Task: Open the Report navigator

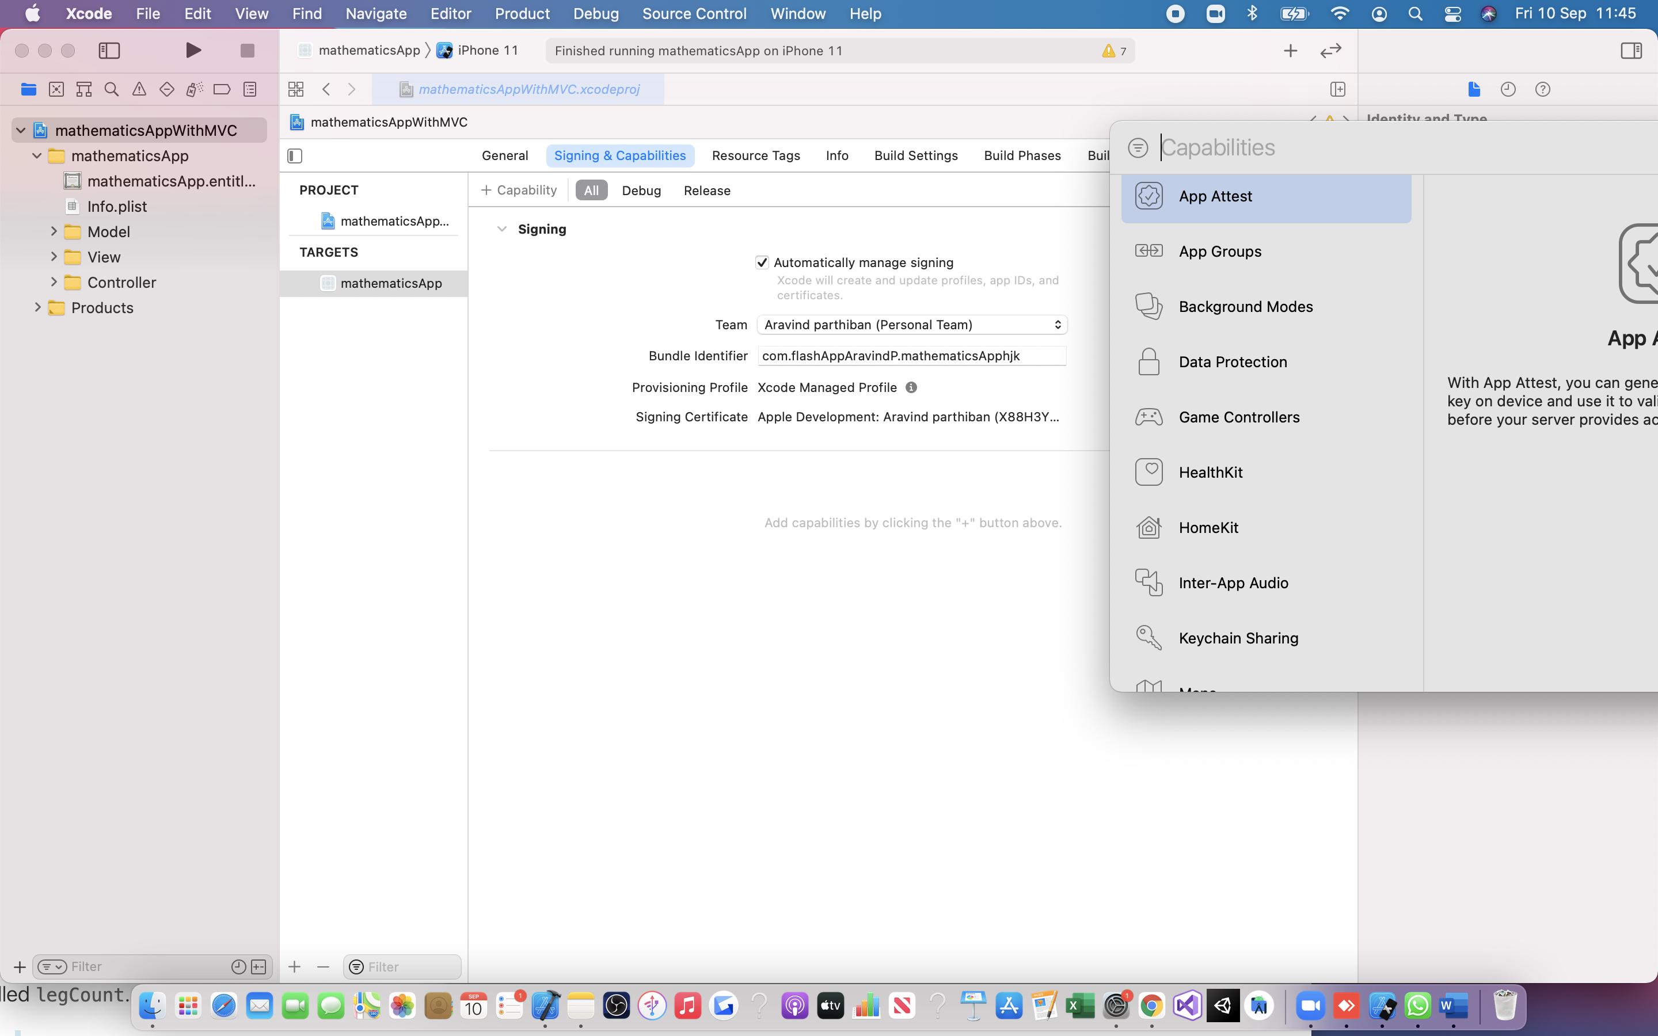Action: pyautogui.click(x=250, y=89)
